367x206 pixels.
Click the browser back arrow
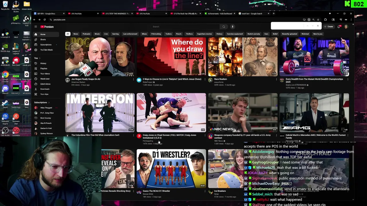34,20
